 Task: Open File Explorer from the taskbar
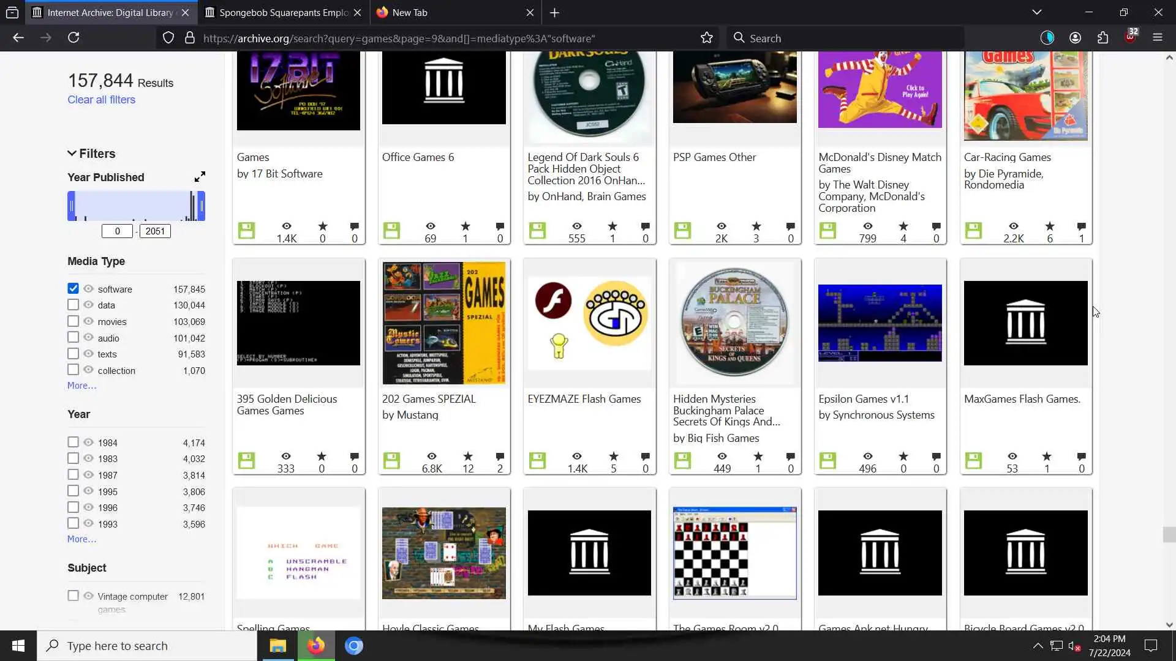point(277,646)
